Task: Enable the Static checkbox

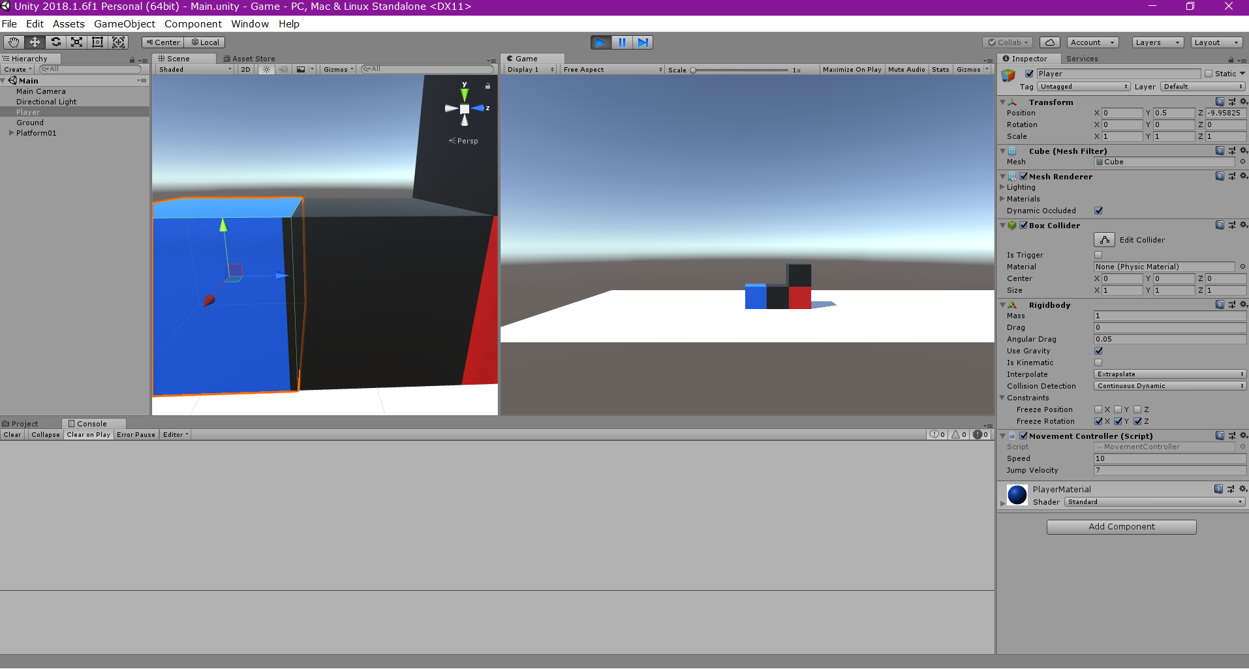Action: coord(1209,74)
